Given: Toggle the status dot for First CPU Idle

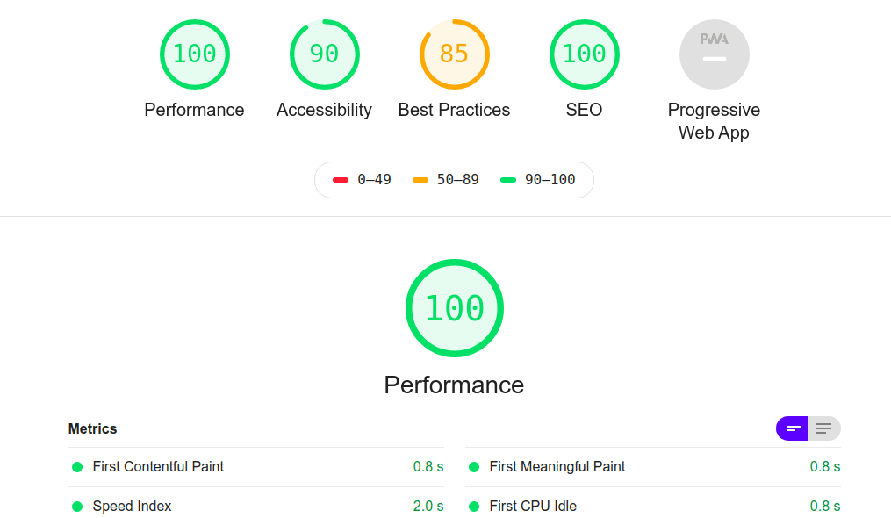Looking at the screenshot, I should (x=476, y=507).
